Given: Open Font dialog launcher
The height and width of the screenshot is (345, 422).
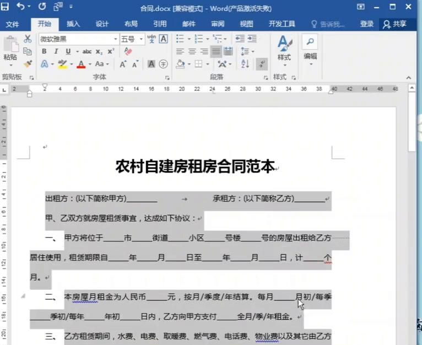Looking at the screenshot, I should point(167,78).
